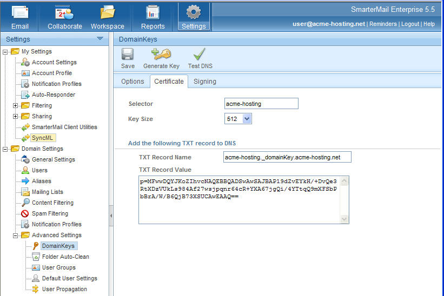Click the Test DNS checkmark icon
This screenshot has height=296, width=444.
[x=200, y=54]
